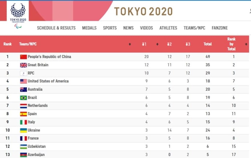Go to the Medals menu item
The height and width of the screenshot is (158, 251).
(x=89, y=28)
